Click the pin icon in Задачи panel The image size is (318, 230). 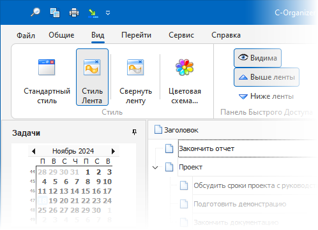pyautogui.click(x=134, y=132)
